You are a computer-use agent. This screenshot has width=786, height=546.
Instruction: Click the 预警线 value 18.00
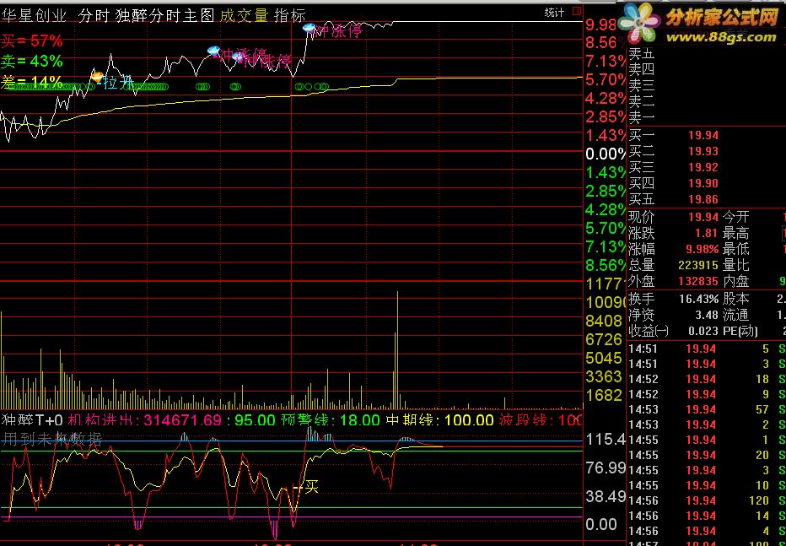[x=359, y=419]
